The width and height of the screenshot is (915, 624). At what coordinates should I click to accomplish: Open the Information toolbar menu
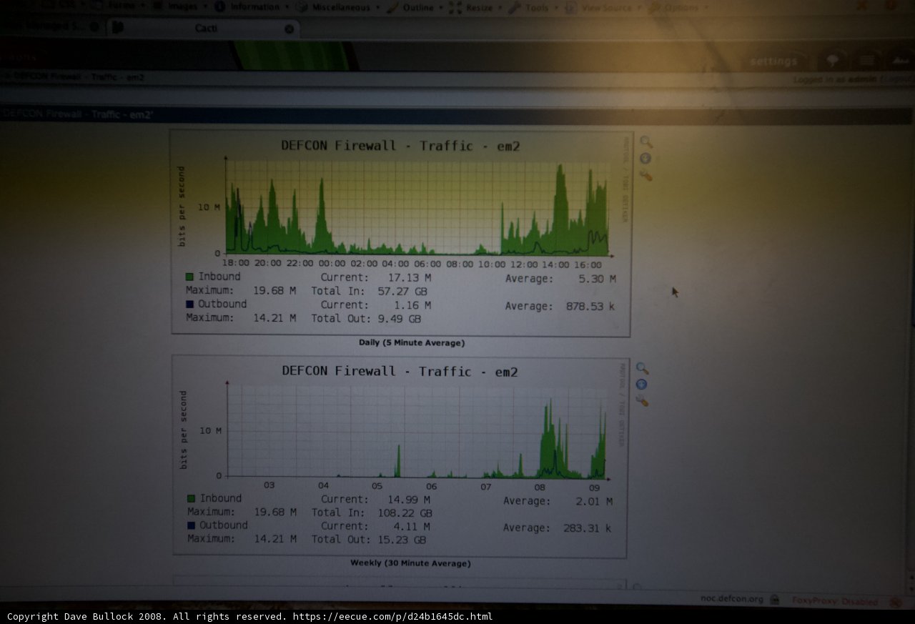[x=253, y=6]
